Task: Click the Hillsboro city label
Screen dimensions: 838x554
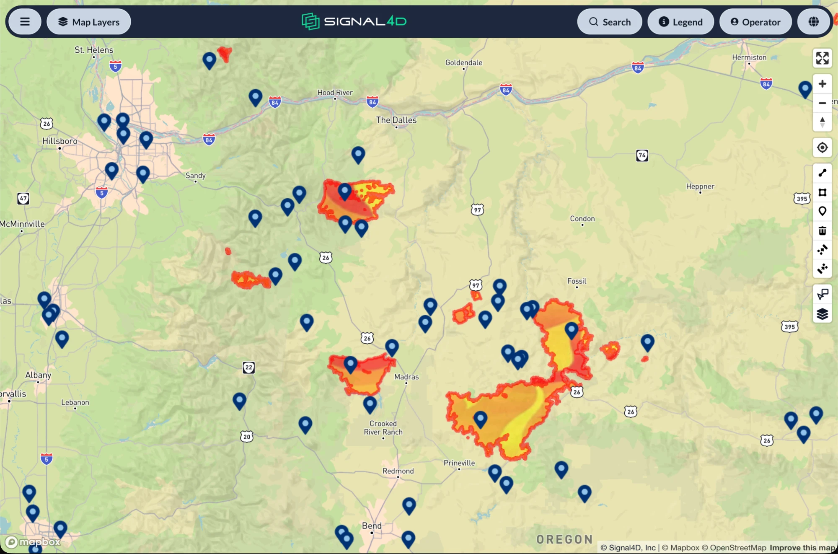Action: (x=60, y=141)
